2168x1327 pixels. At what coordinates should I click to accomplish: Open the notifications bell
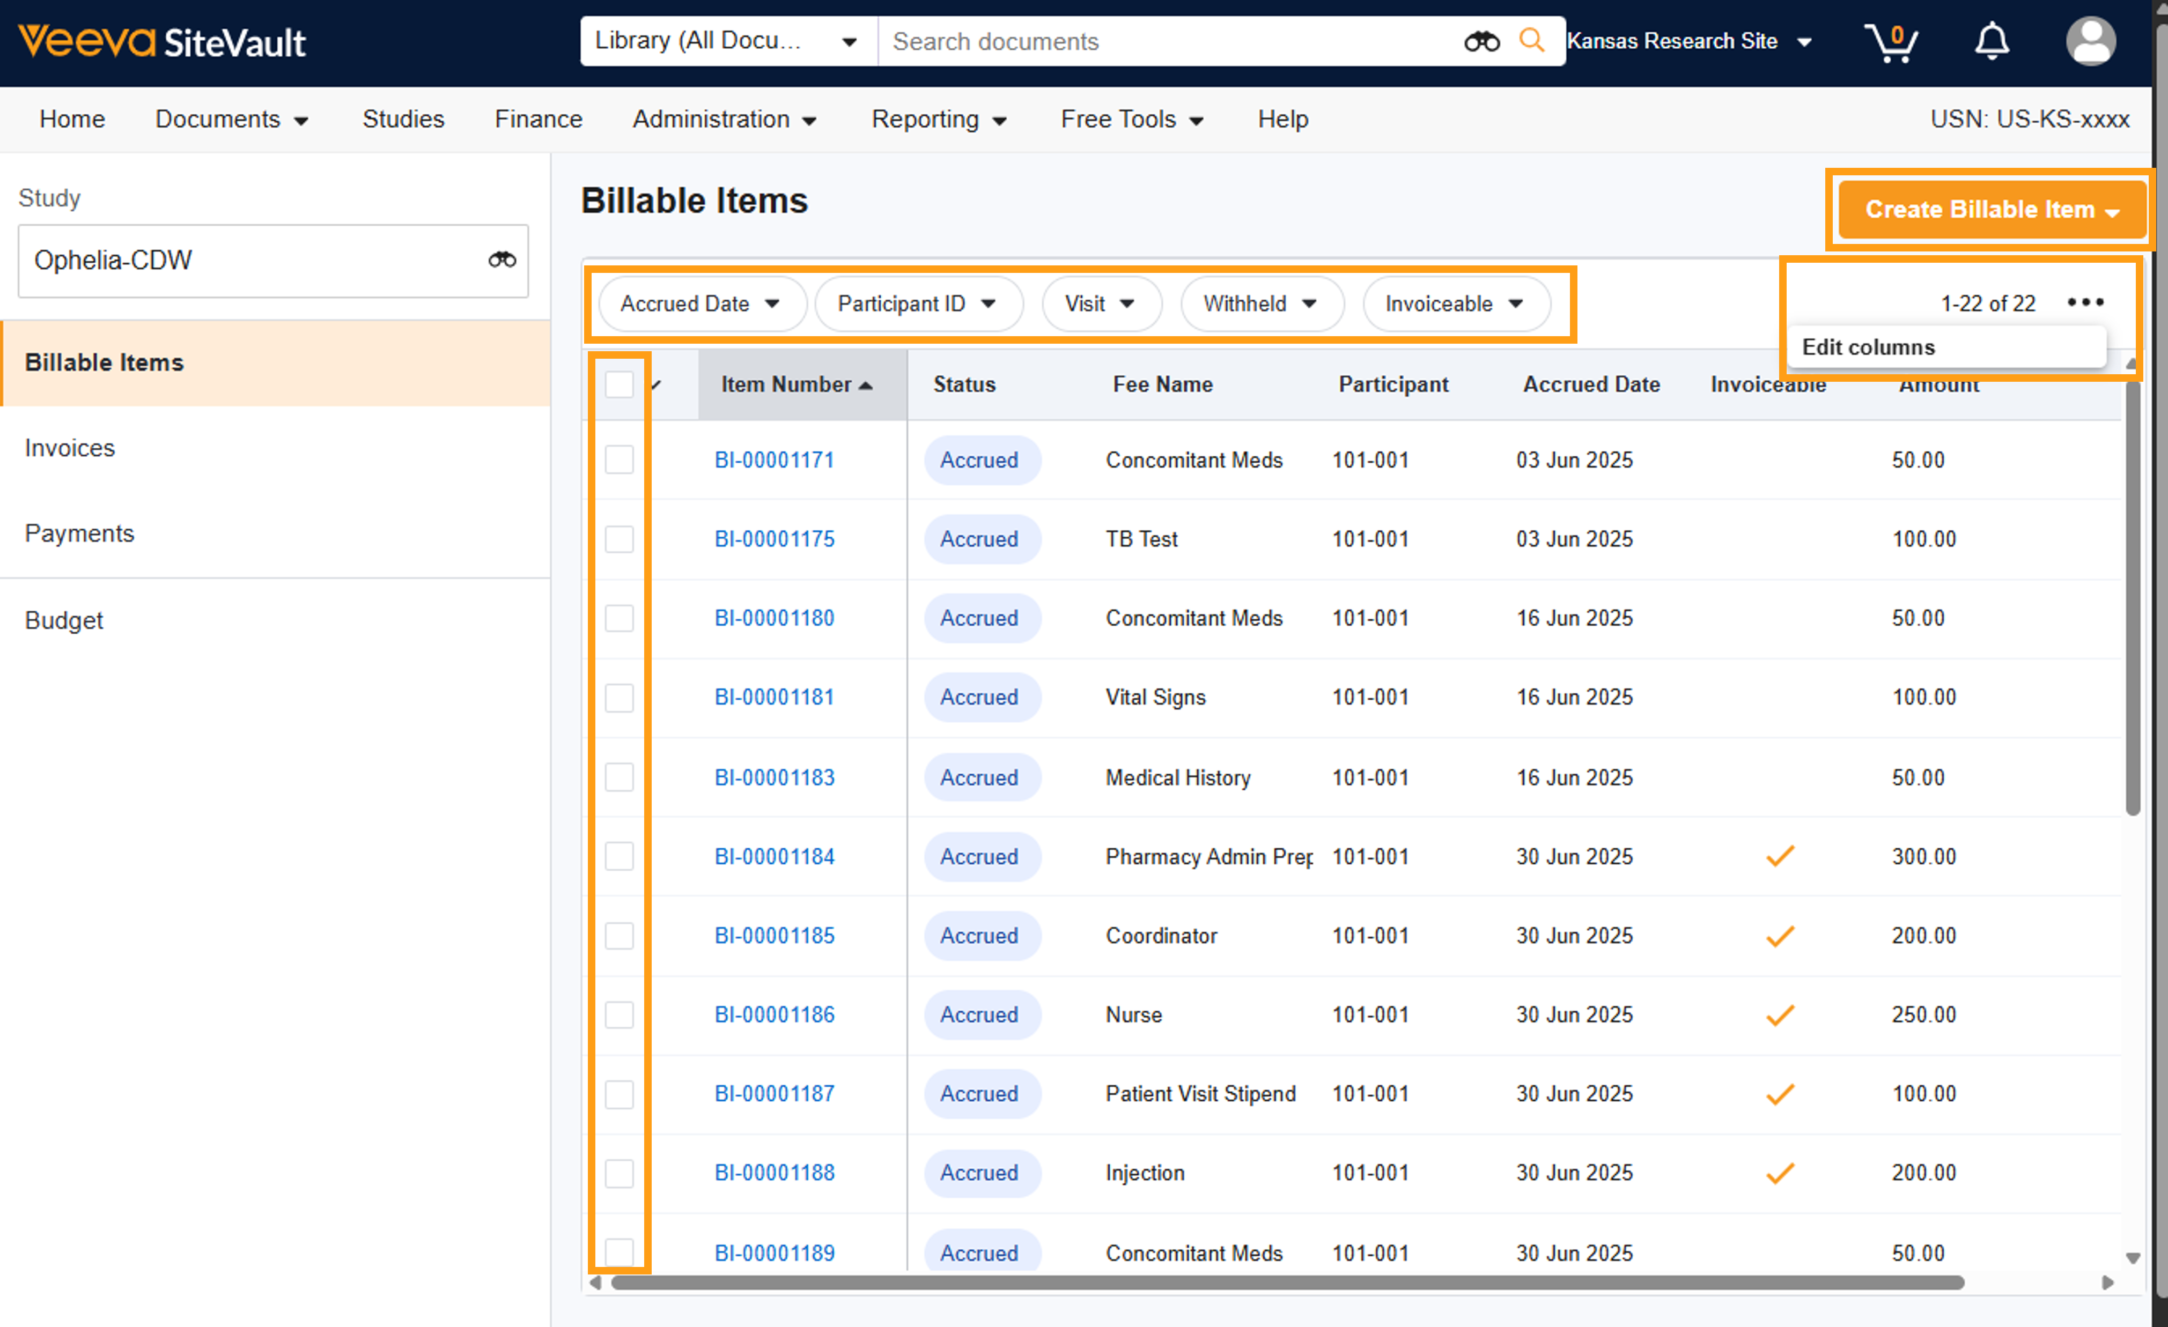click(1991, 41)
